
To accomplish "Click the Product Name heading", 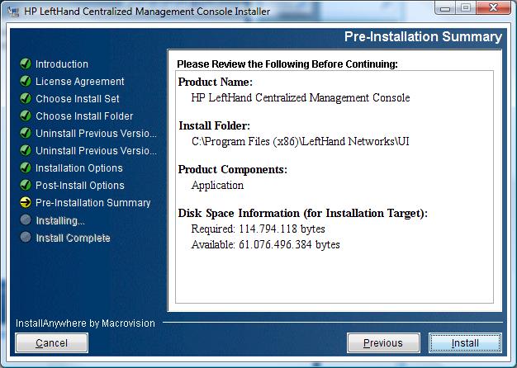I will point(216,82).
